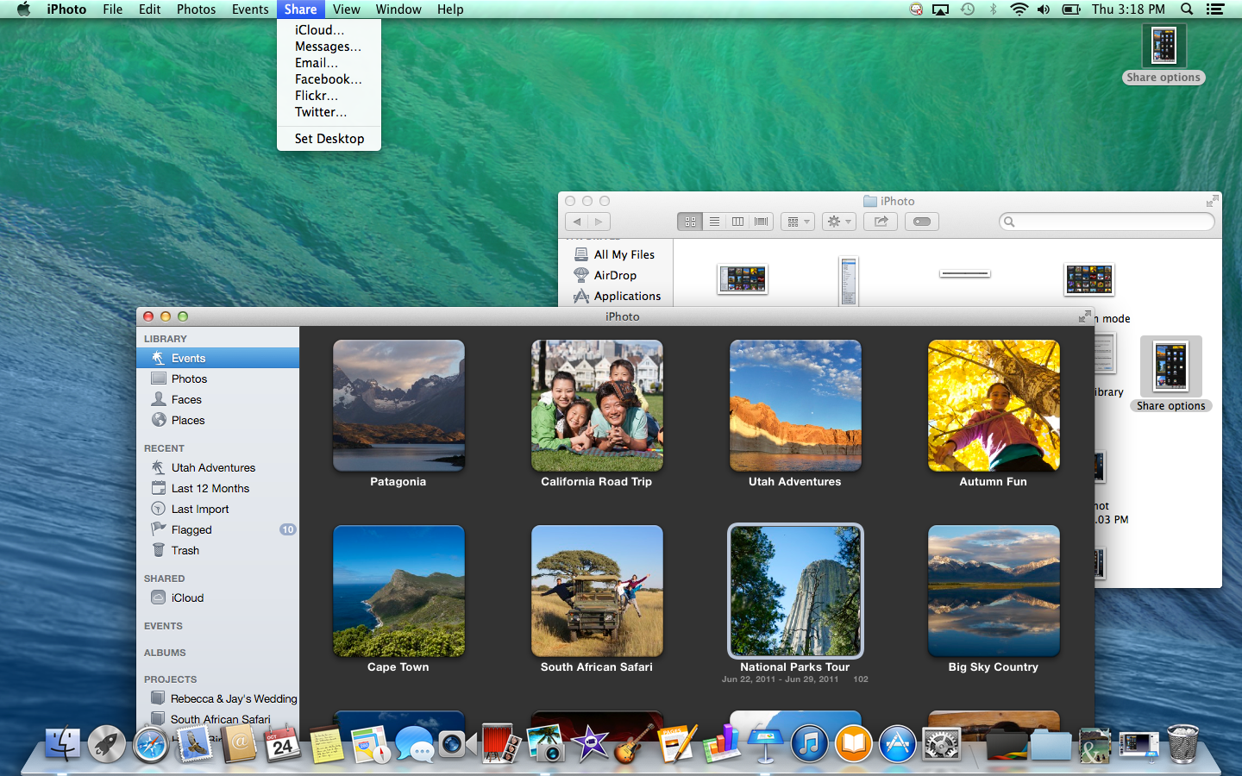1242x776 pixels.
Task: Open Finder from the Dock
Action: coord(63,744)
